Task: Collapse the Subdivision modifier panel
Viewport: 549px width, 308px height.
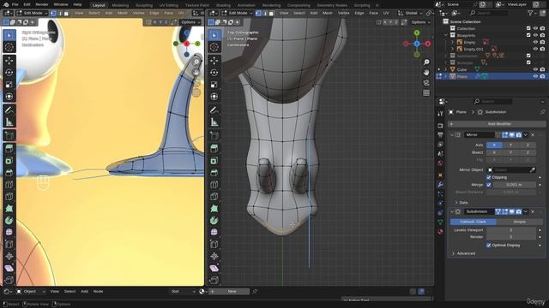Action: click(452, 211)
